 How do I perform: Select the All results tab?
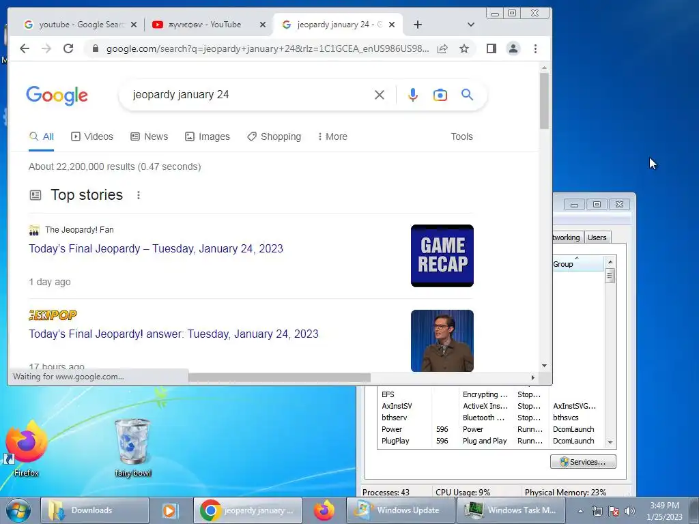[41, 136]
